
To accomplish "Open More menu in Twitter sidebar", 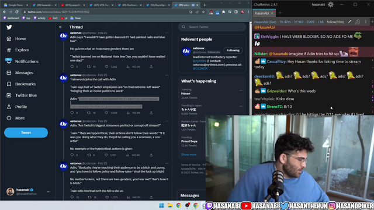I will pos(16,118).
